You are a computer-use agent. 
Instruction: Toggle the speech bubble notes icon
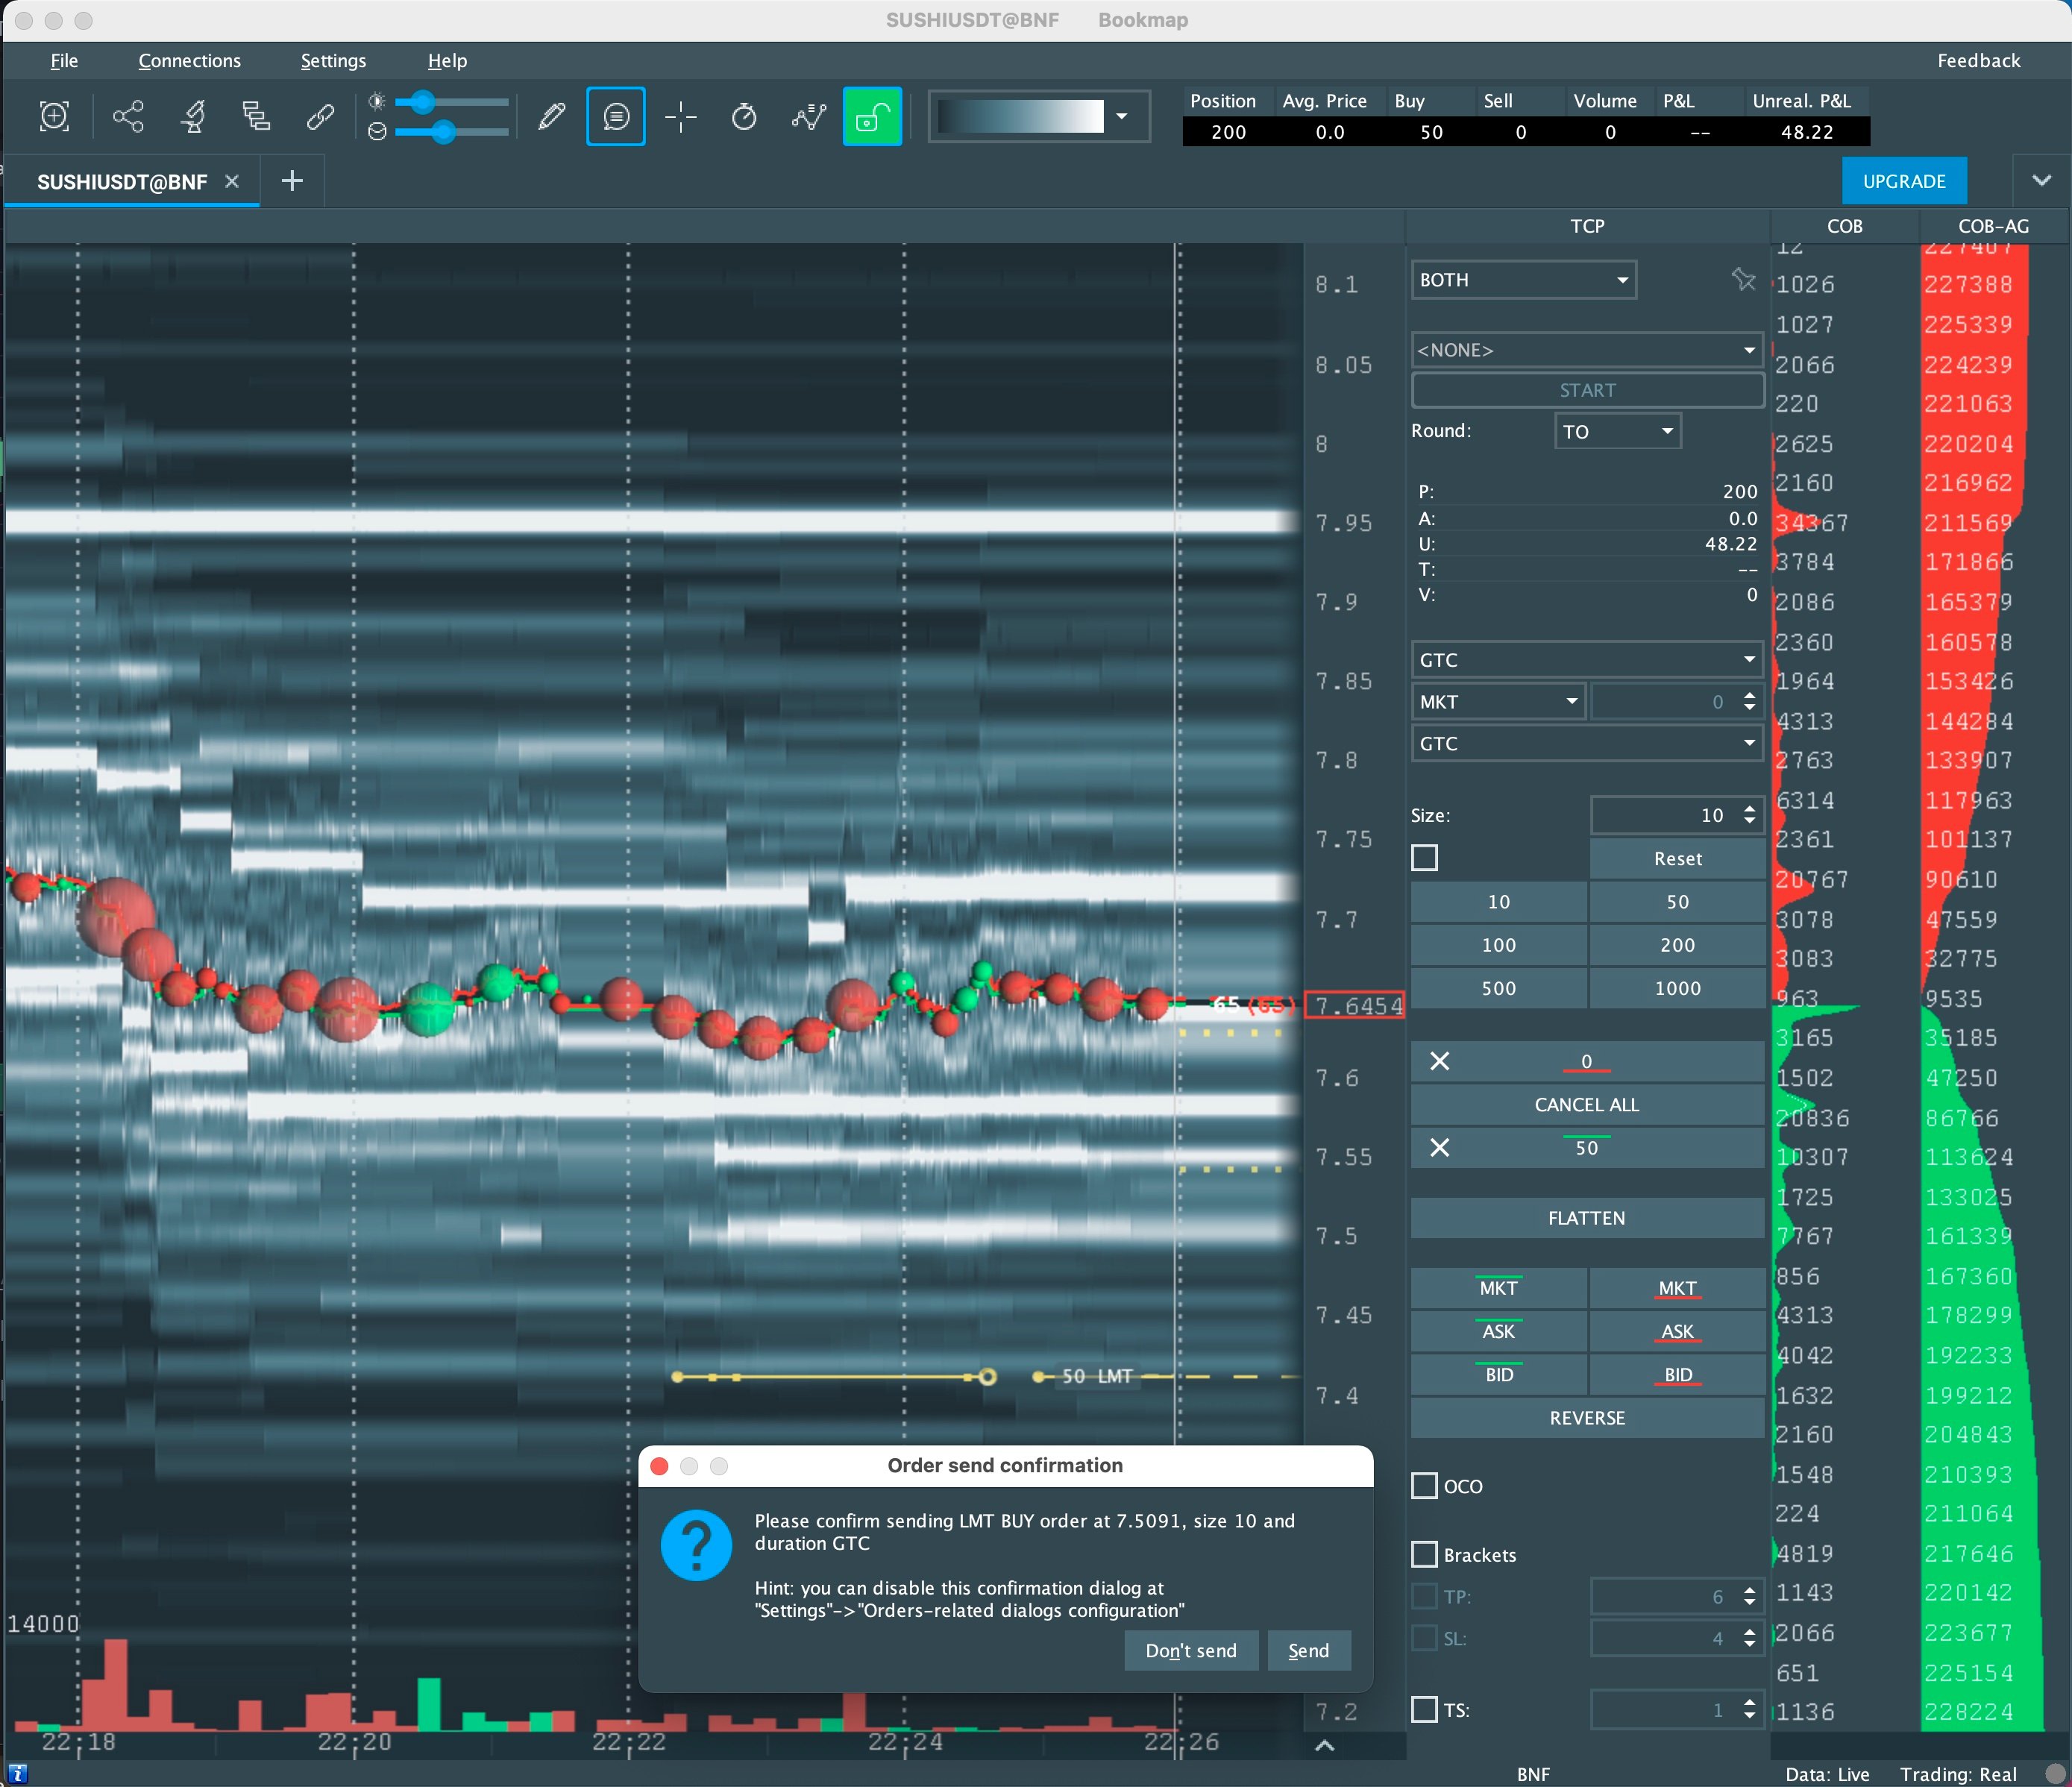(x=615, y=116)
